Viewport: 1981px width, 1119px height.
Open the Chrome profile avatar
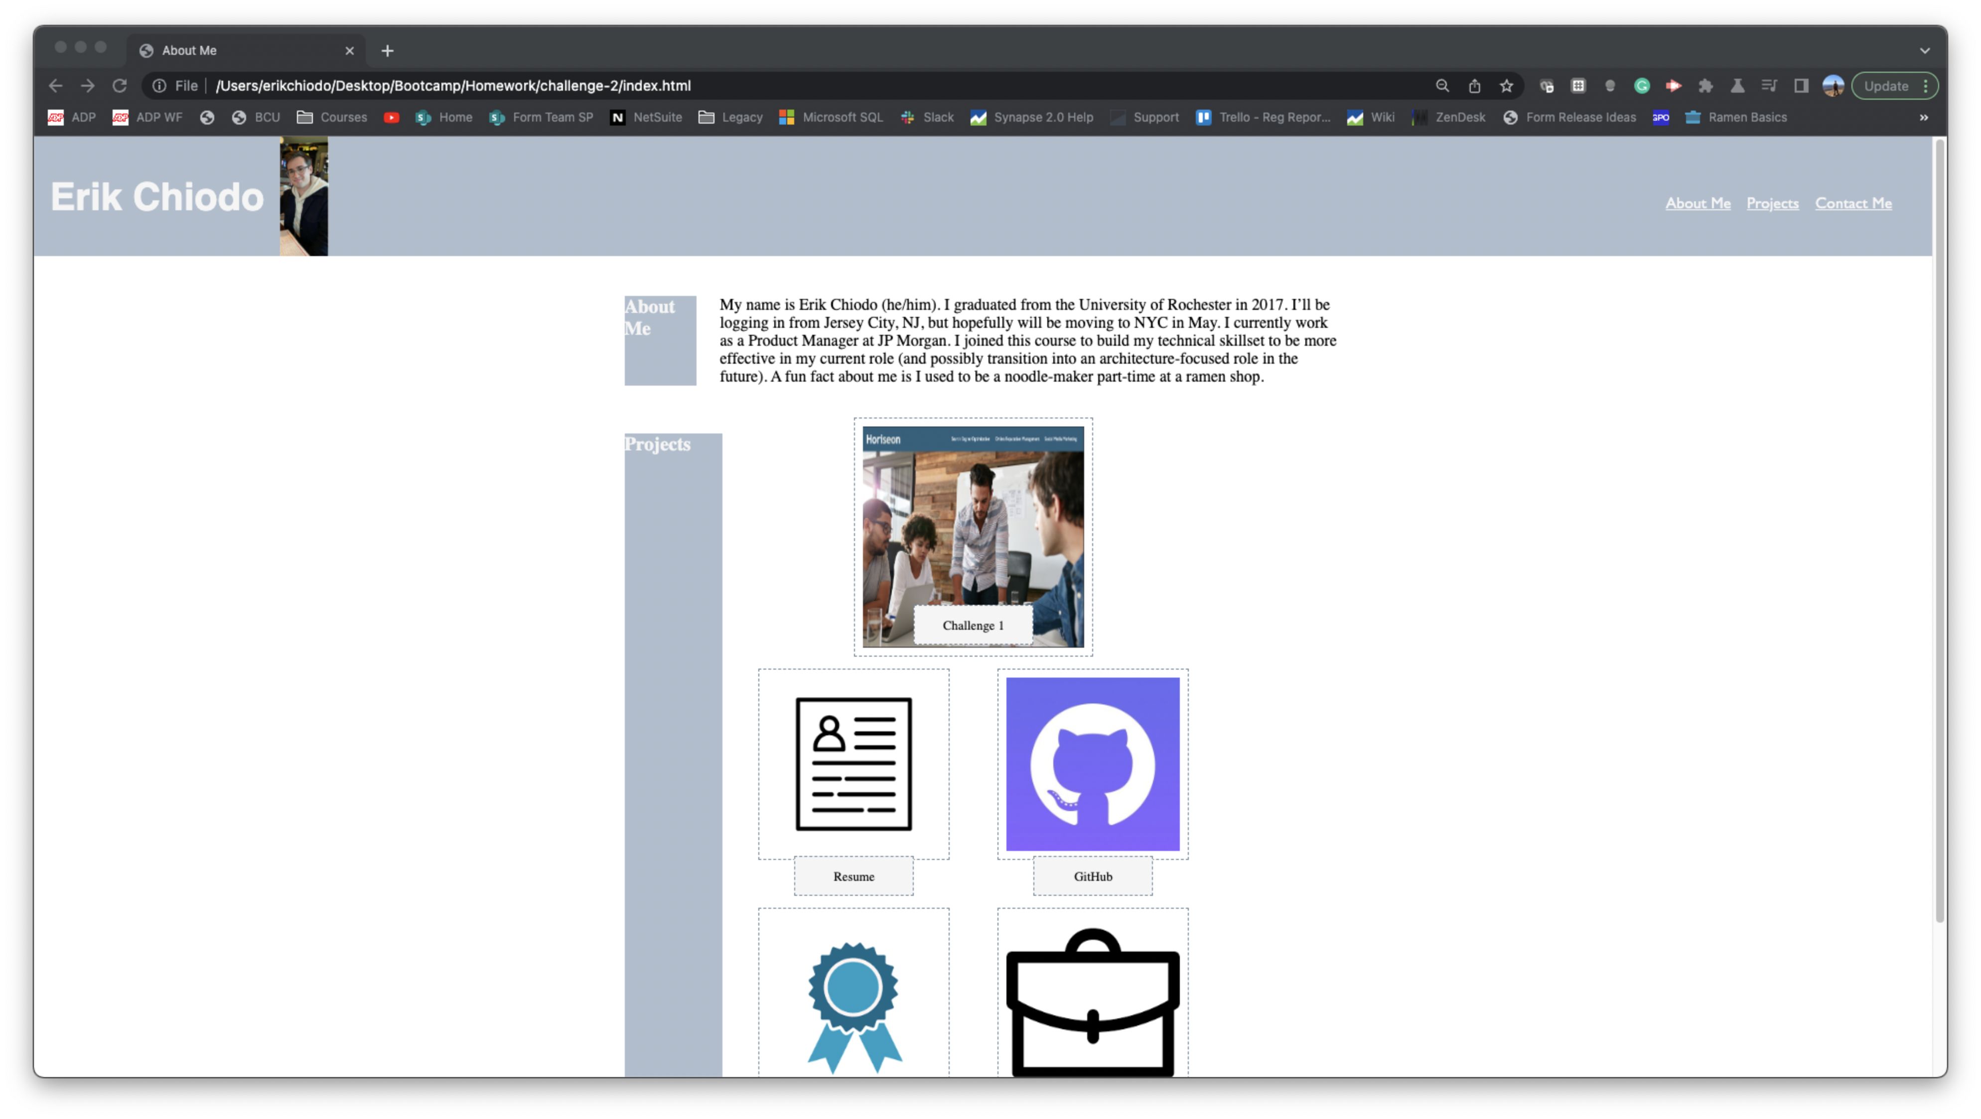1834,85
